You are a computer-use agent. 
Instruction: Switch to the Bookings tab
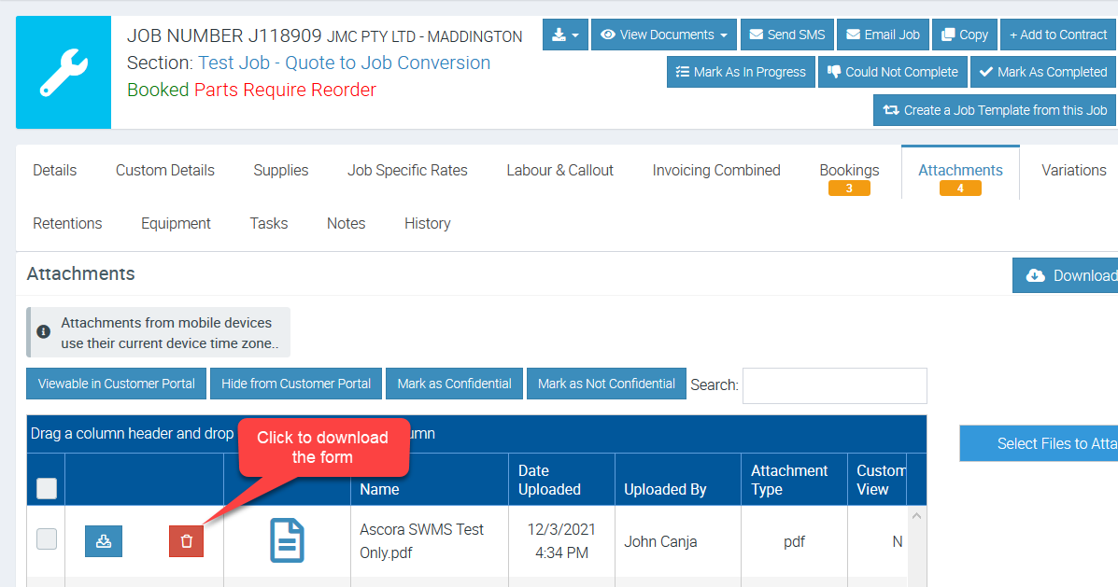(849, 171)
